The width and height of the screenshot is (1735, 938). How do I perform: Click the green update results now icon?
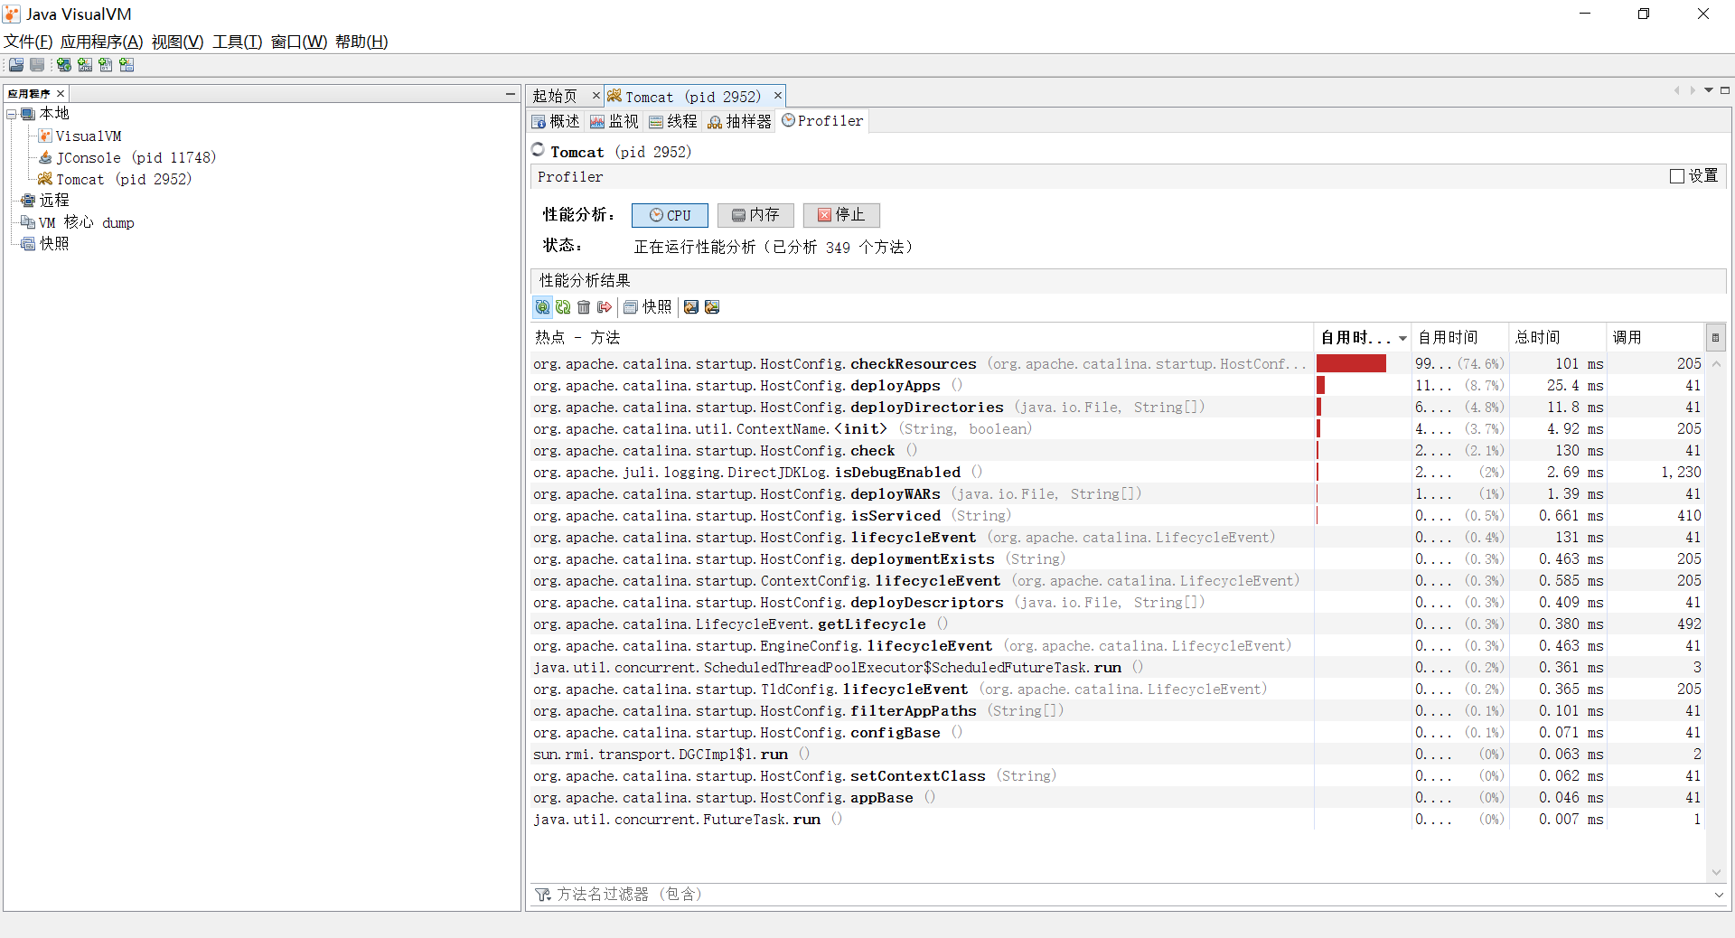point(563,307)
